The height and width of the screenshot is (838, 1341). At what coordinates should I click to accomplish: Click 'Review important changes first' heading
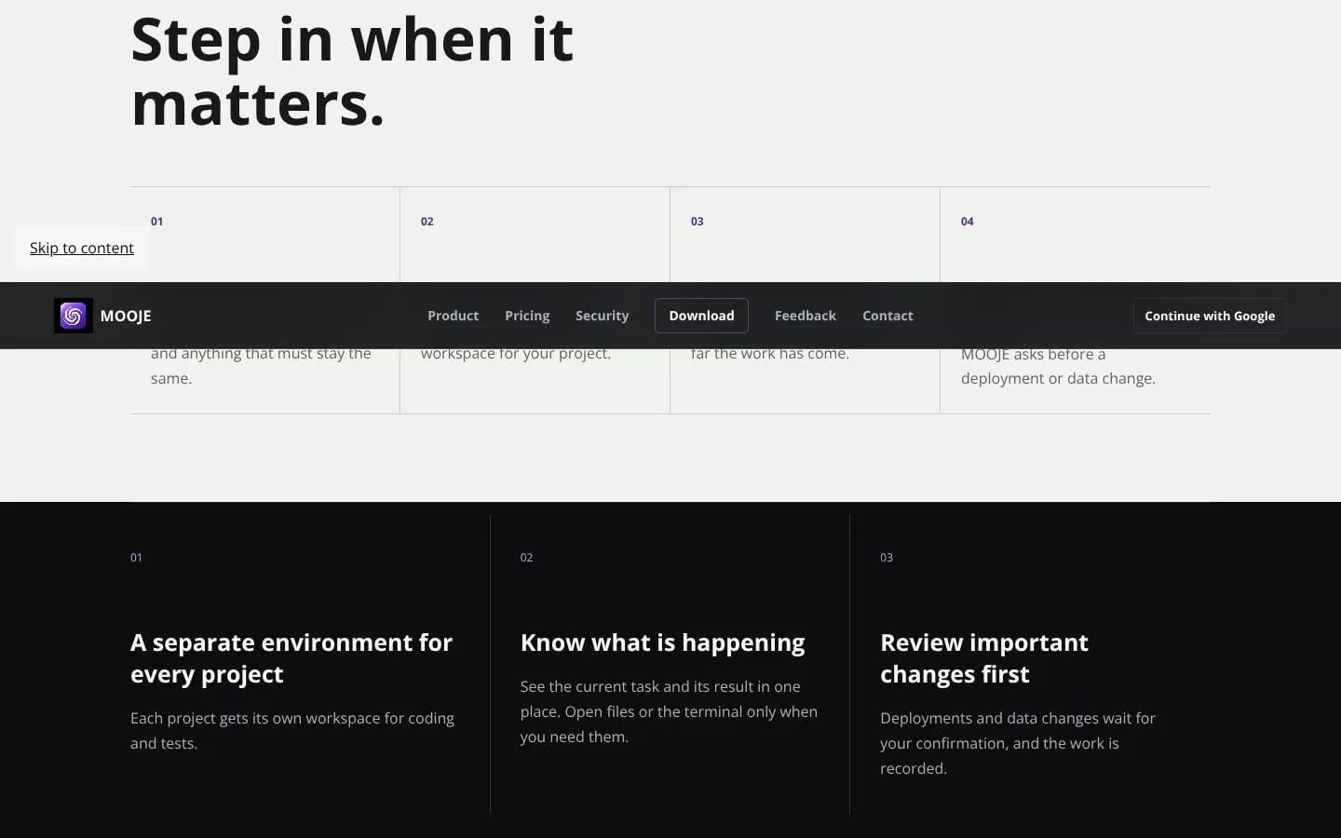pyautogui.click(x=984, y=658)
